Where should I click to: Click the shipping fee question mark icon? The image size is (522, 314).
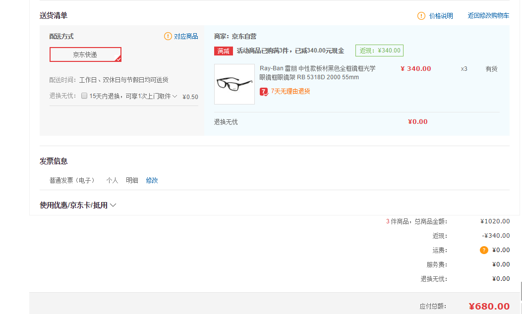tap(484, 250)
